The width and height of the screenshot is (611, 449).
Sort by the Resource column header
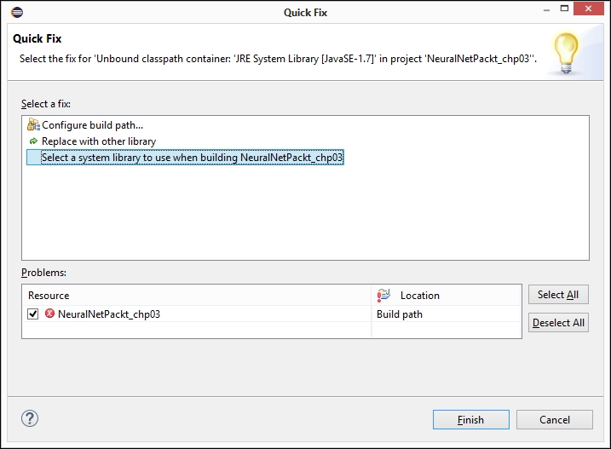coord(49,295)
